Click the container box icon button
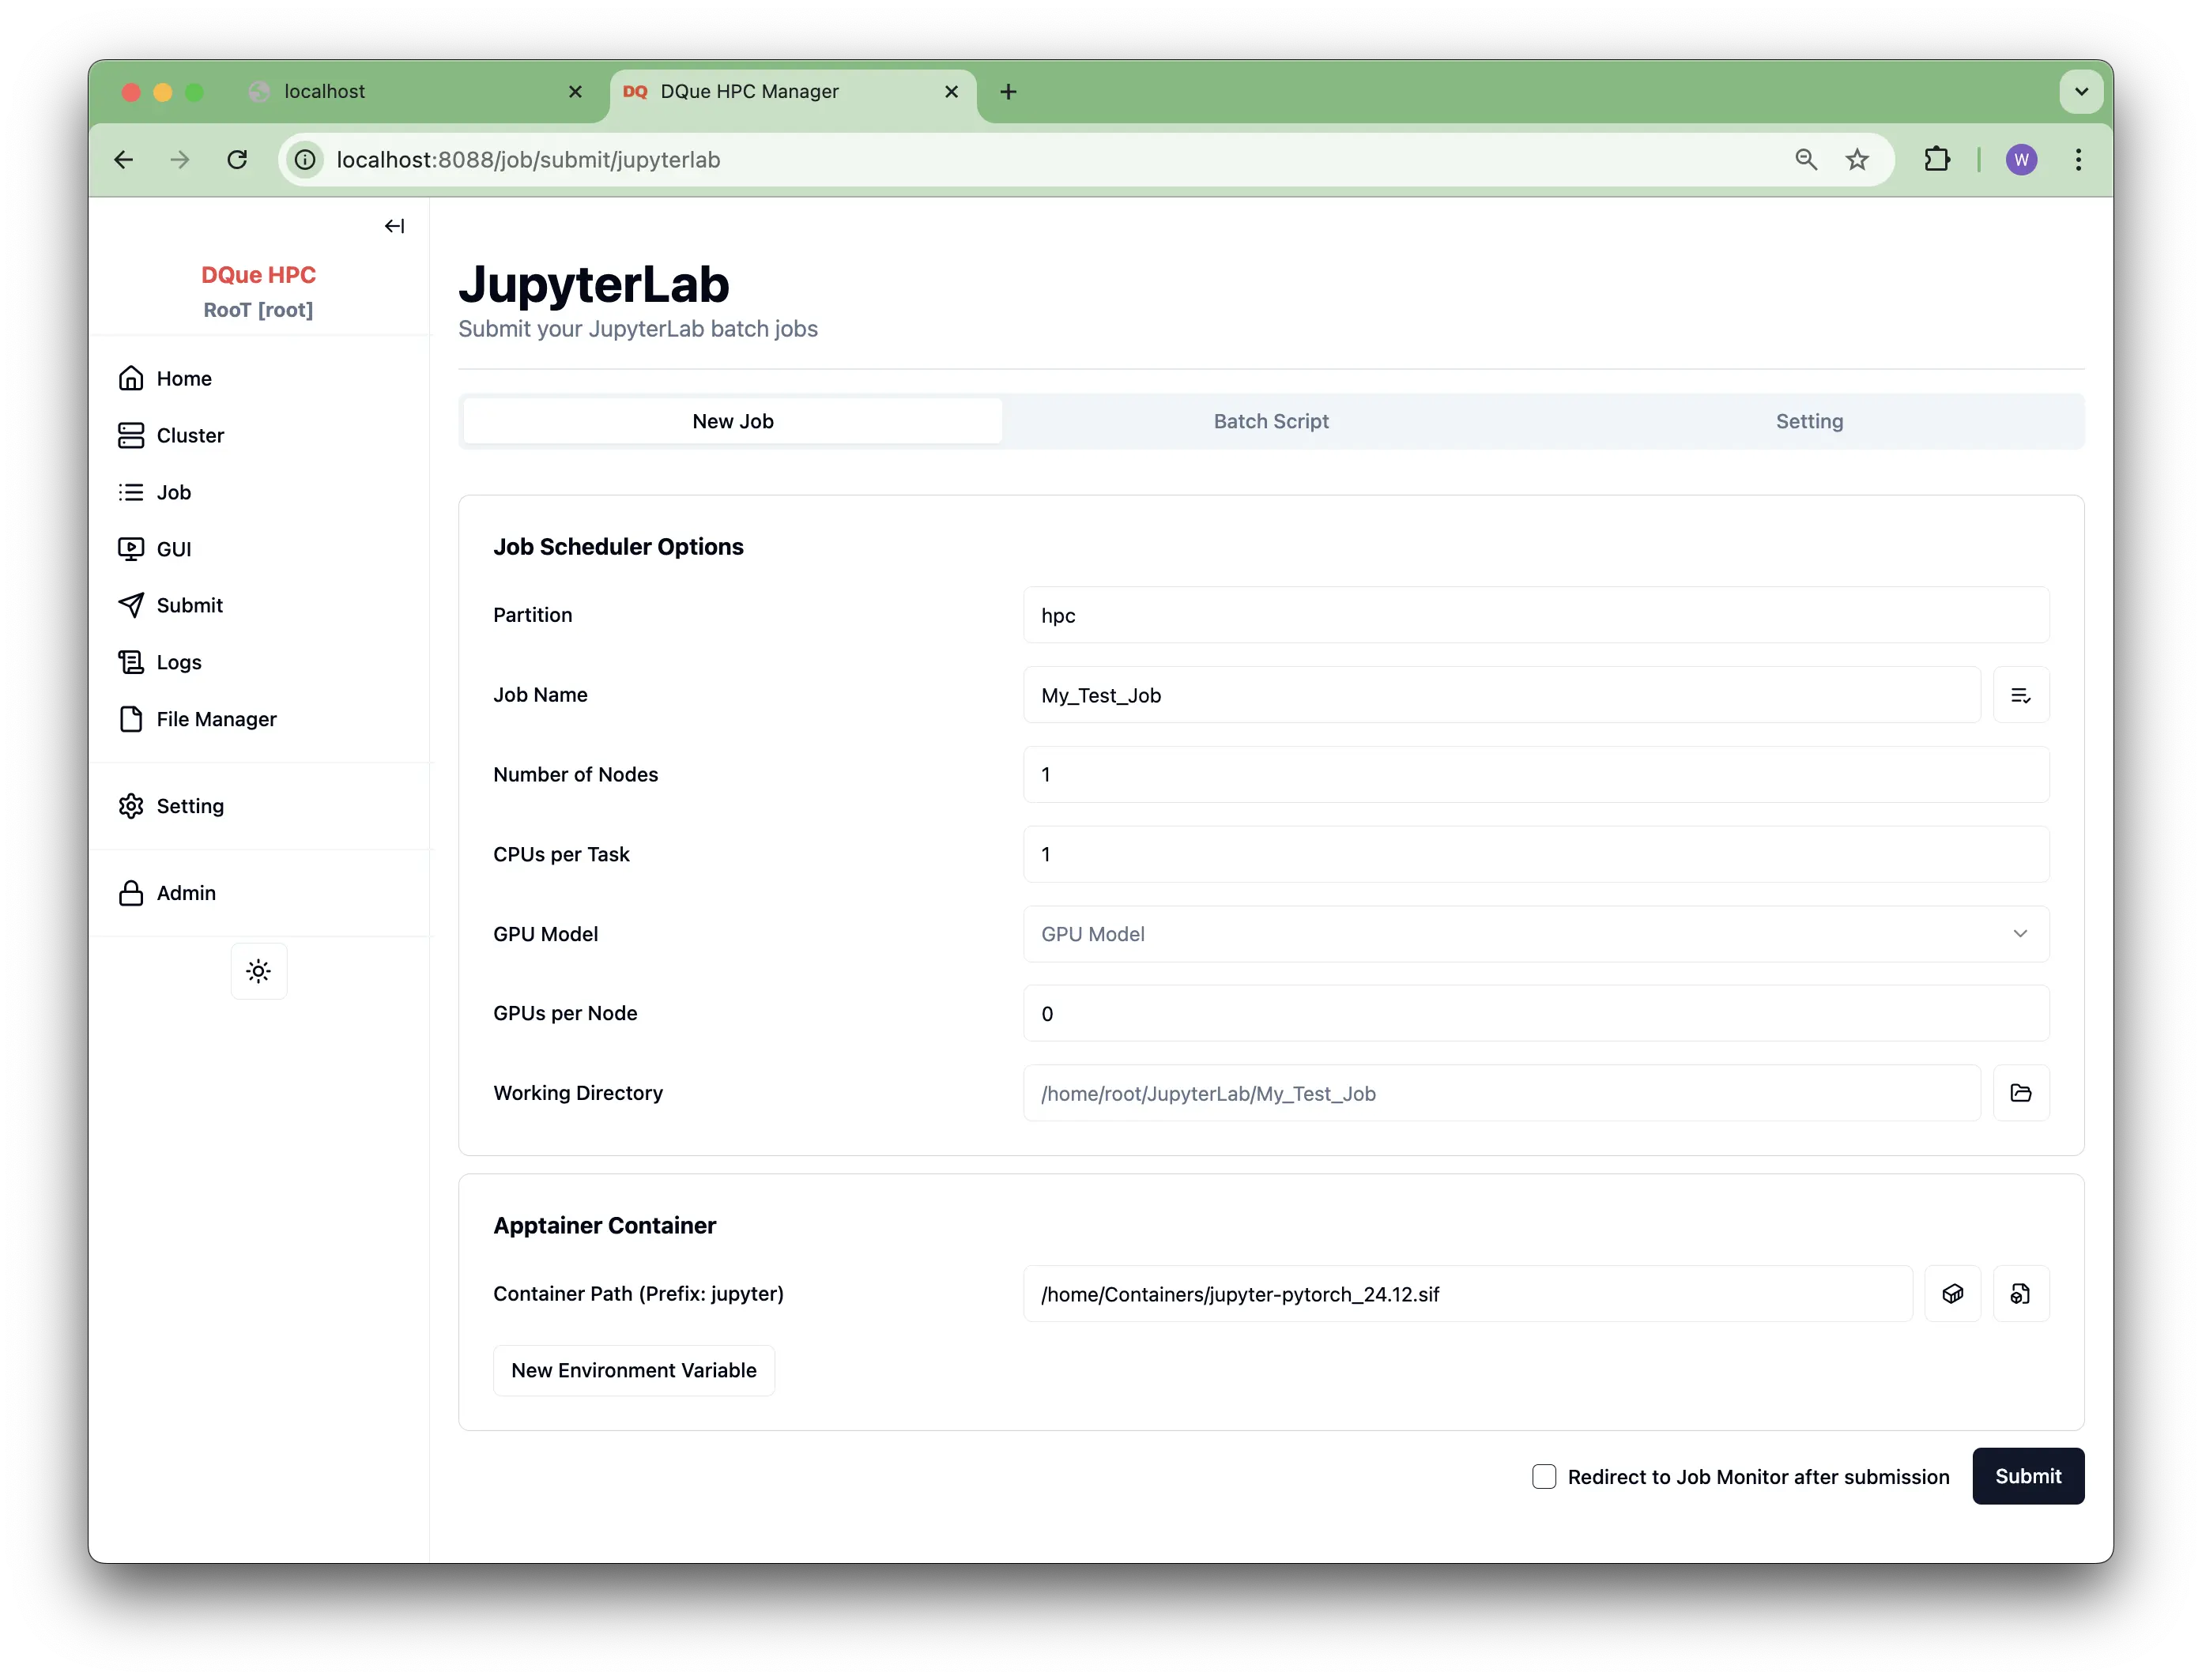Screen dimensions: 2202x1680 tap(1952, 1294)
